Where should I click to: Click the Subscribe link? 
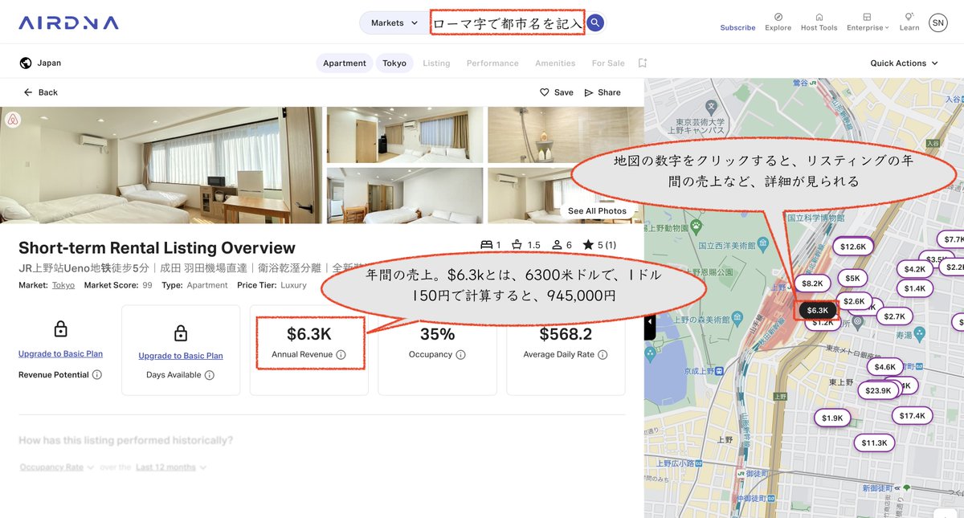[x=737, y=27]
